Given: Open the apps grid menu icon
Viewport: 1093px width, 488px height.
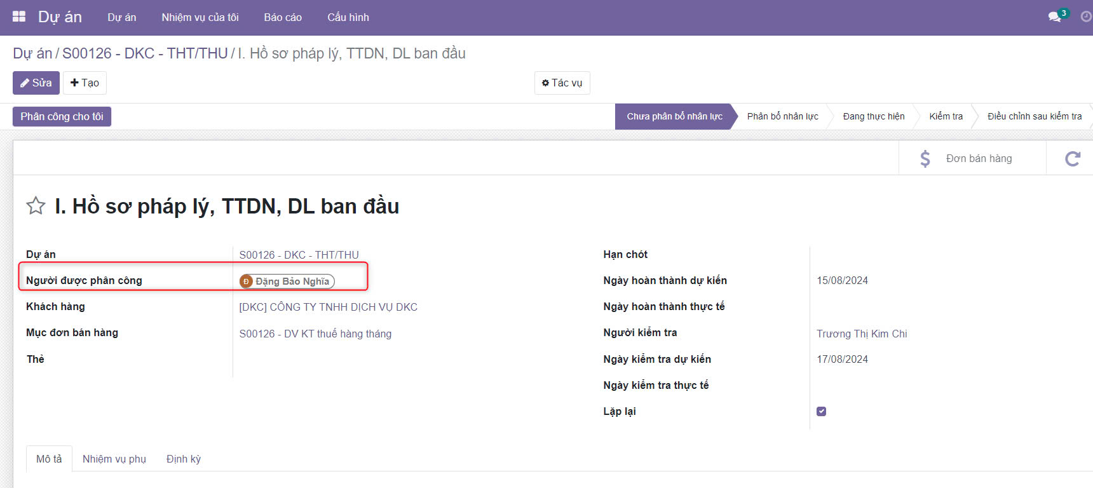Looking at the screenshot, I should (x=19, y=17).
